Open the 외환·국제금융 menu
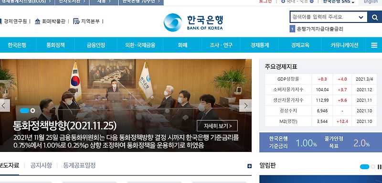 [140, 45]
